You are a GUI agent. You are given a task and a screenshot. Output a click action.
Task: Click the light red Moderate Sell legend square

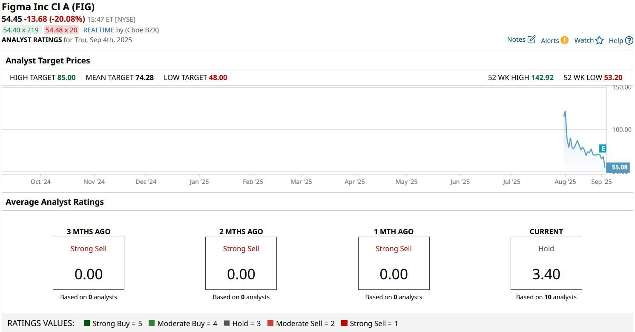point(270,323)
